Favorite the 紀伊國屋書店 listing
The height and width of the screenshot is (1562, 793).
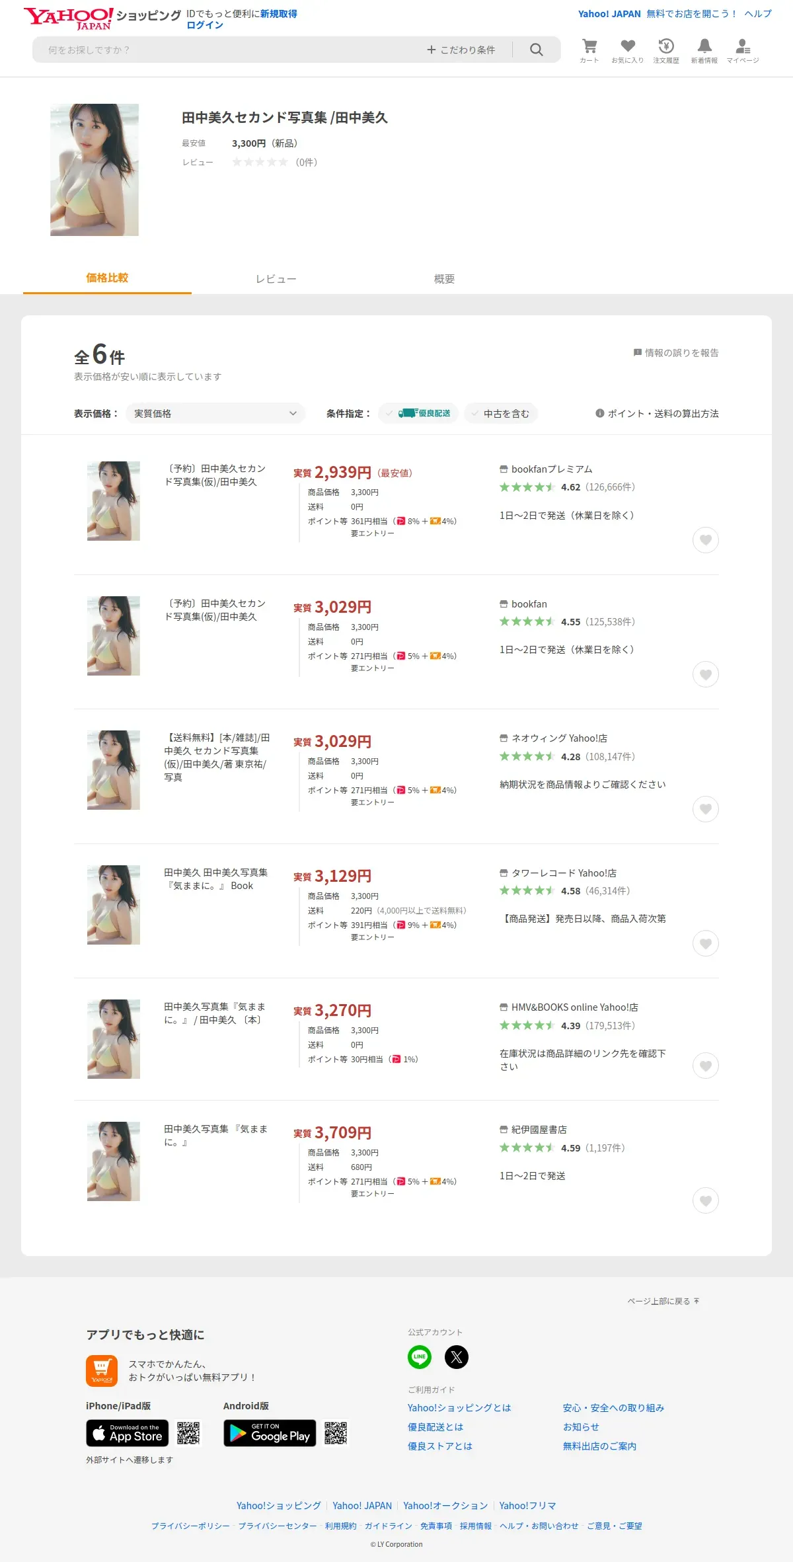pos(706,1200)
